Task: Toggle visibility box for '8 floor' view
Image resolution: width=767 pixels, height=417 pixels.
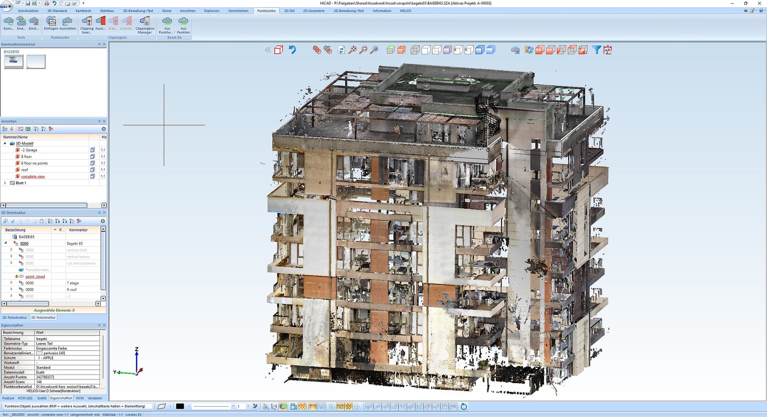Action: (x=93, y=157)
